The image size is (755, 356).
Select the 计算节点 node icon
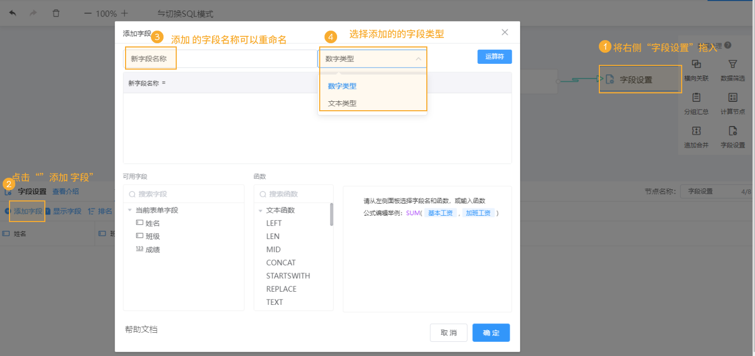point(732,97)
